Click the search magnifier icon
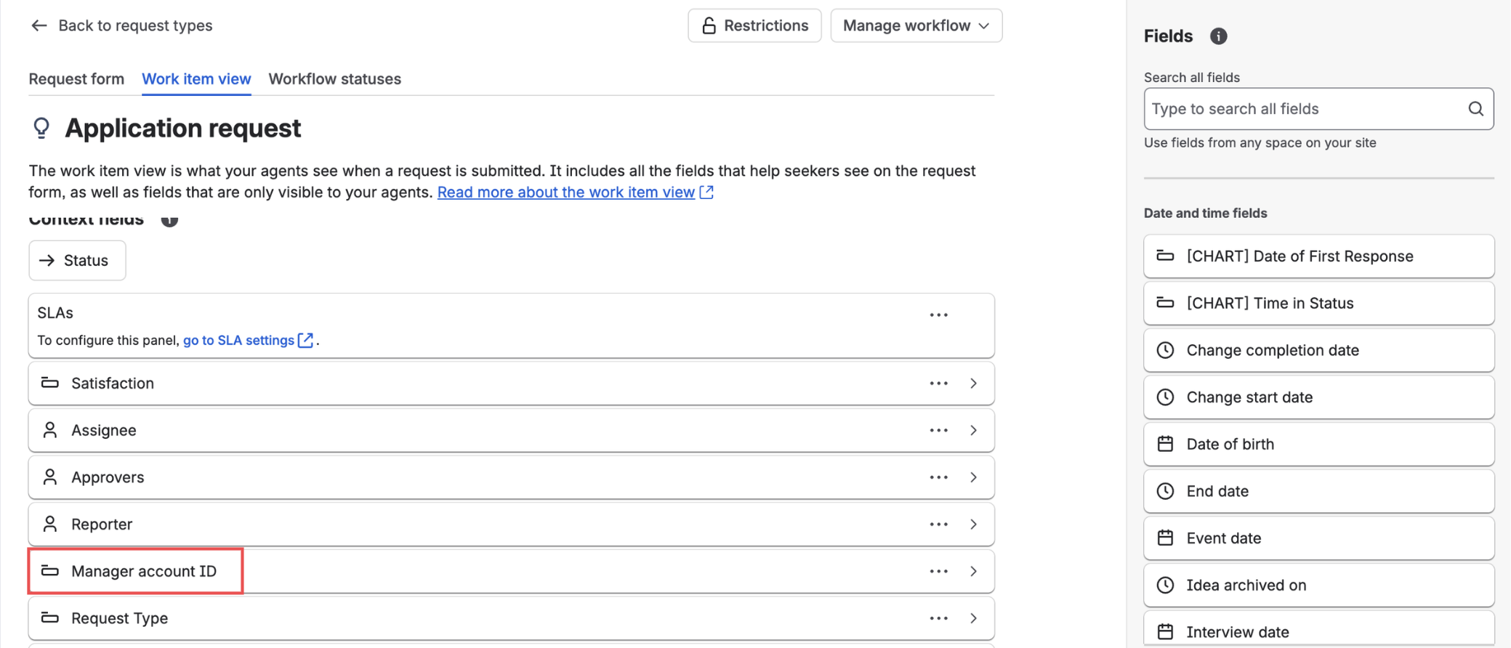 click(1475, 109)
